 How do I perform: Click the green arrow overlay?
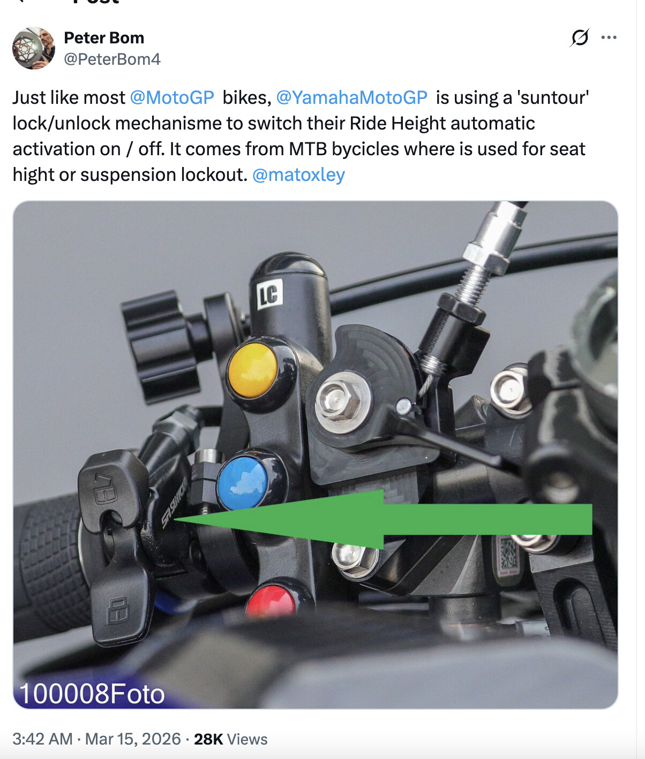pyautogui.click(x=383, y=519)
